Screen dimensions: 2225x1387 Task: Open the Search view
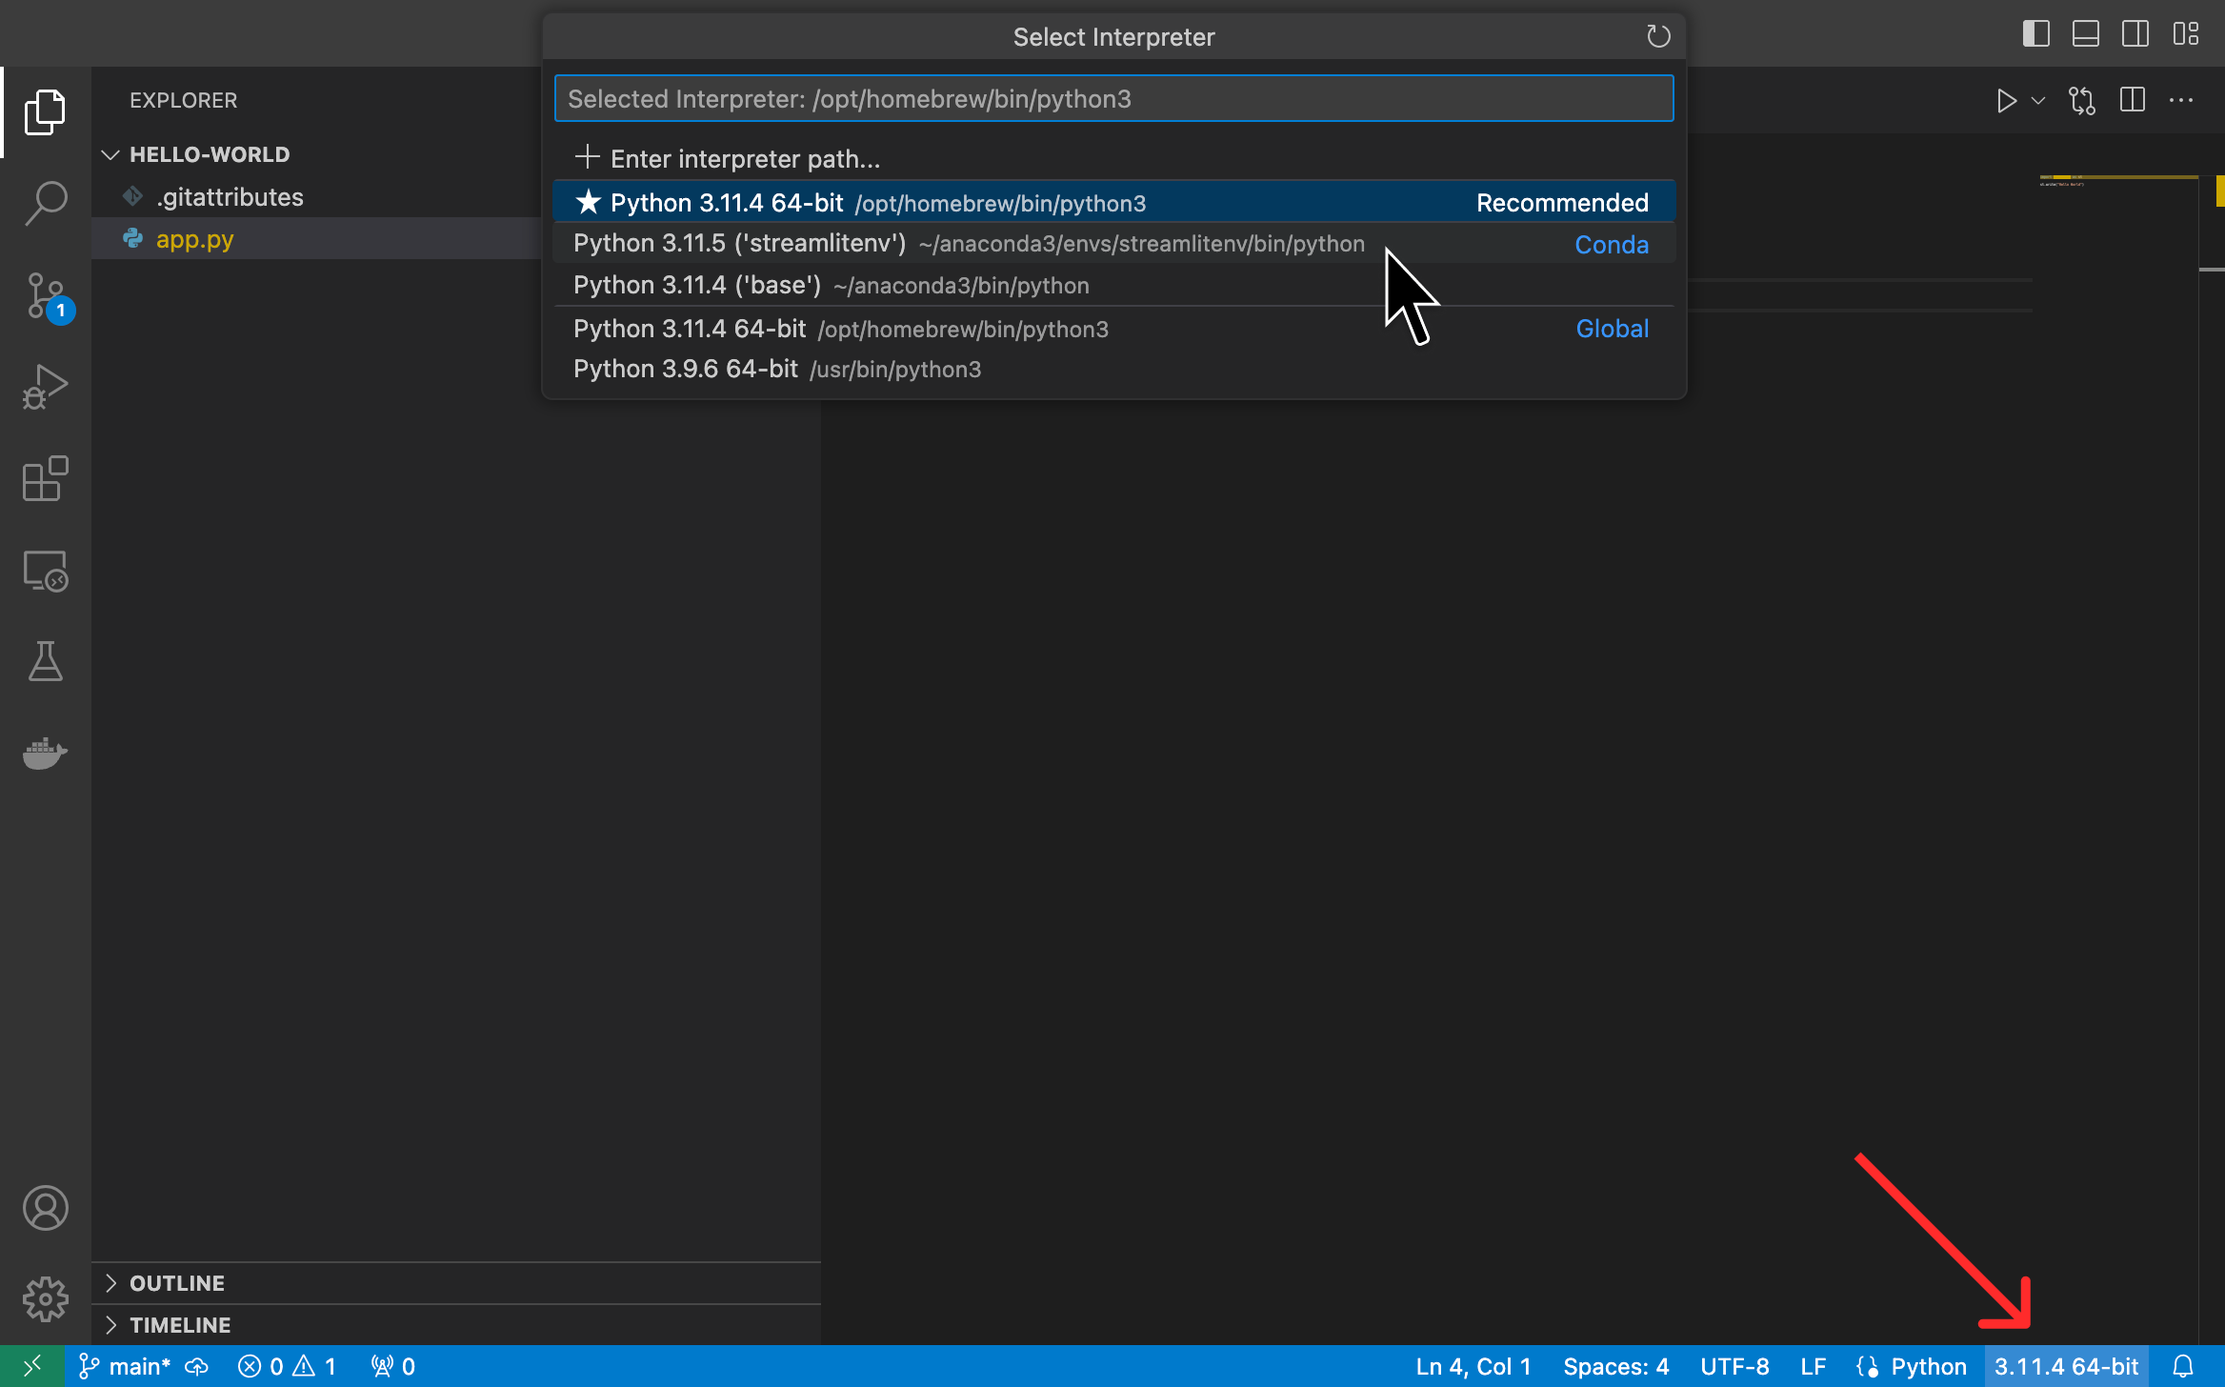coord(45,203)
